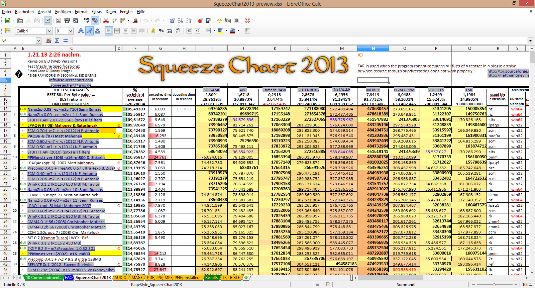Click the Cut scissors icon
The image size is (535, 288).
point(106,20)
